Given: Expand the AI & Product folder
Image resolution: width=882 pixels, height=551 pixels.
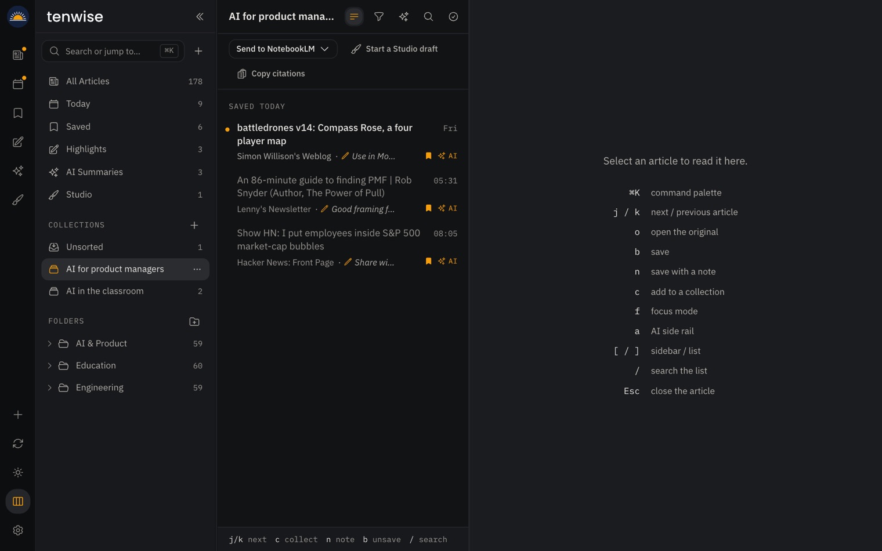Looking at the screenshot, I should [50, 344].
